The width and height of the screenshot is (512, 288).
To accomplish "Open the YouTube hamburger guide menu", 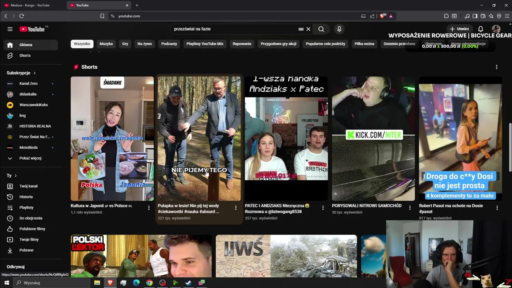I will [10, 29].
